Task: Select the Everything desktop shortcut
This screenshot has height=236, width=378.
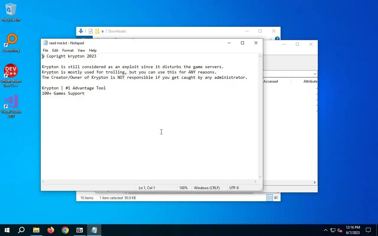Action: pyautogui.click(x=11, y=43)
